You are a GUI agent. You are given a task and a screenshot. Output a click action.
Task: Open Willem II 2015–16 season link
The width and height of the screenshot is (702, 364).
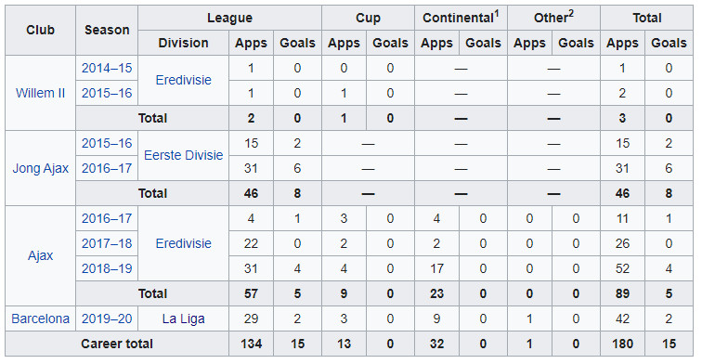[107, 93]
